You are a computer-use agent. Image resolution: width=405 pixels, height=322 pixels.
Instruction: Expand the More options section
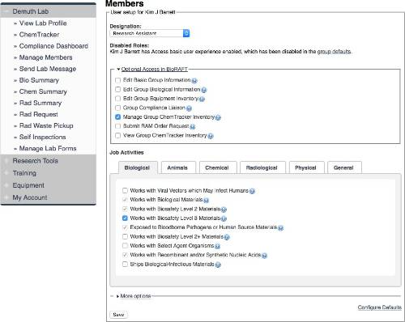(x=134, y=296)
